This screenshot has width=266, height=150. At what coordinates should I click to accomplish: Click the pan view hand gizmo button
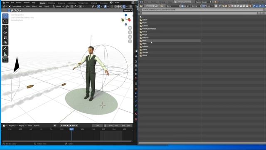130,32
